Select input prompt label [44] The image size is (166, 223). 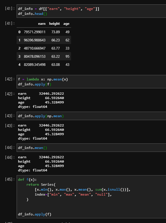click(10, 148)
